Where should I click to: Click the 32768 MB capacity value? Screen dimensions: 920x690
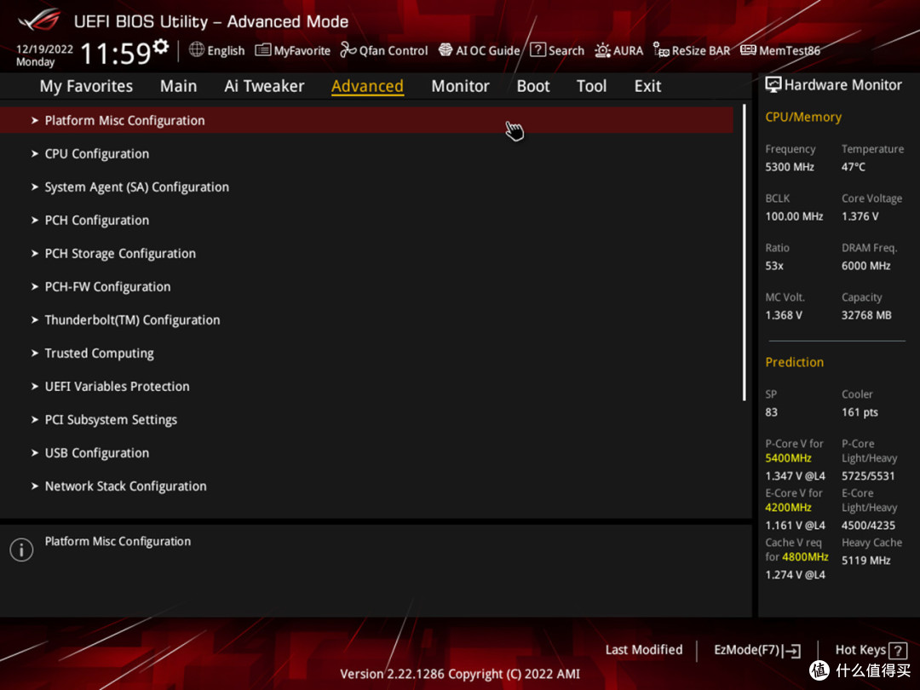866,315
